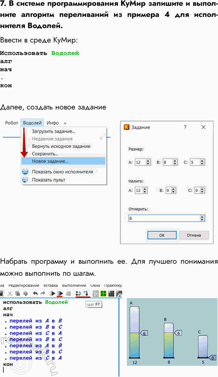Open the Редактирование menu

click(24, 285)
